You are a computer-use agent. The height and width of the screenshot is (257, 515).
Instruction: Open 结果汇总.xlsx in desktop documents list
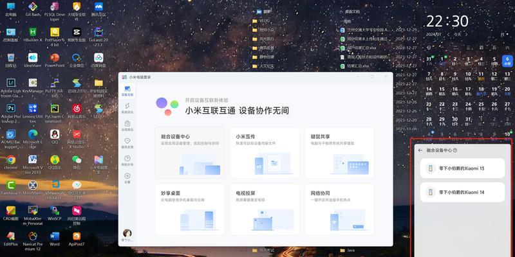[x=355, y=66]
